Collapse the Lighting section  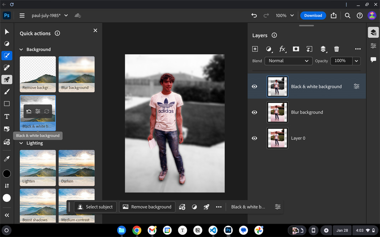click(21, 143)
